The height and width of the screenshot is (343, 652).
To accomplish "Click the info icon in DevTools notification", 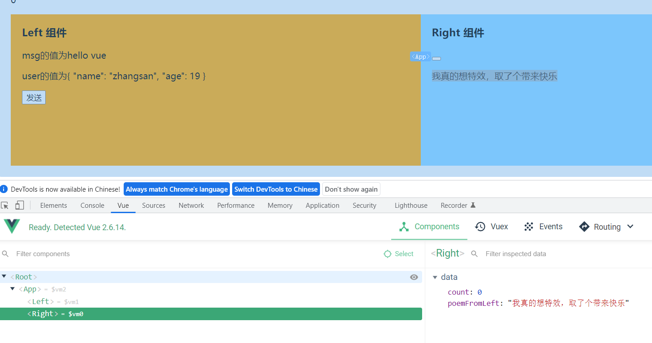I will tap(4, 189).
